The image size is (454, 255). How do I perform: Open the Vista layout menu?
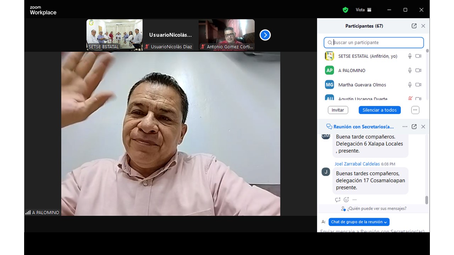363,10
